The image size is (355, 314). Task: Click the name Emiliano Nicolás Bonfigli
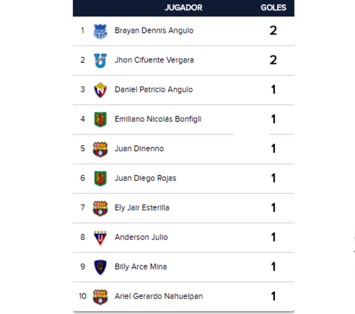coord(158,119)
